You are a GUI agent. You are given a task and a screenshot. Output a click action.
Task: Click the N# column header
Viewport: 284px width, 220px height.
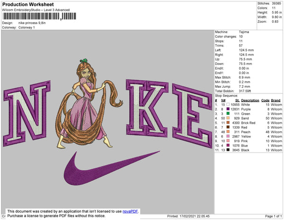pos(223,101)
